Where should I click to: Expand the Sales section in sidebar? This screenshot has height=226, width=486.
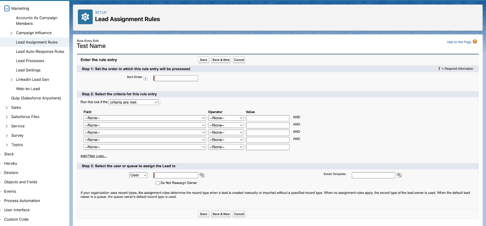tap(7, 108)
